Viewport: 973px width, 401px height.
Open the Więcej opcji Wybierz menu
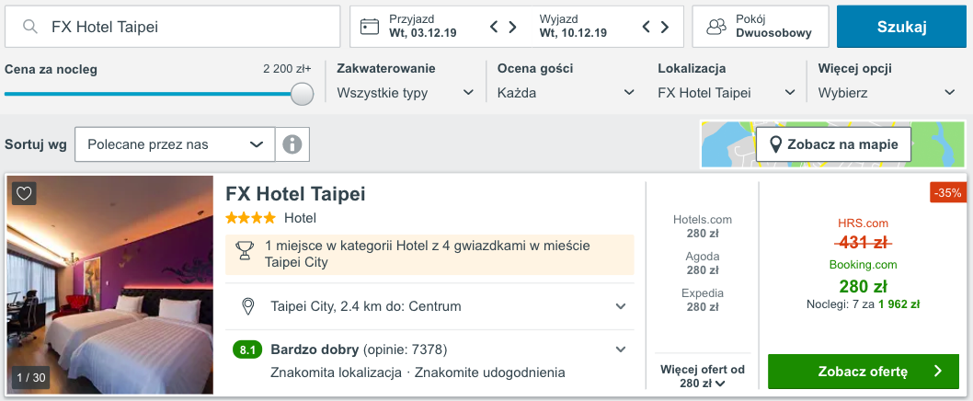tap(886, 93)
